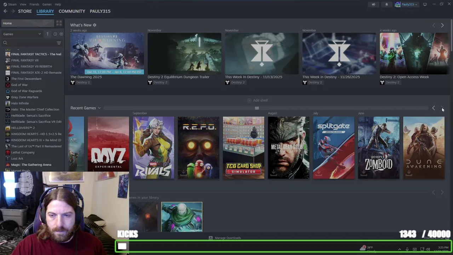The height and width of the screenshot is (255, 453).
Task: Select the Splitgate Arena Reloaded cover
Action: 334,148
